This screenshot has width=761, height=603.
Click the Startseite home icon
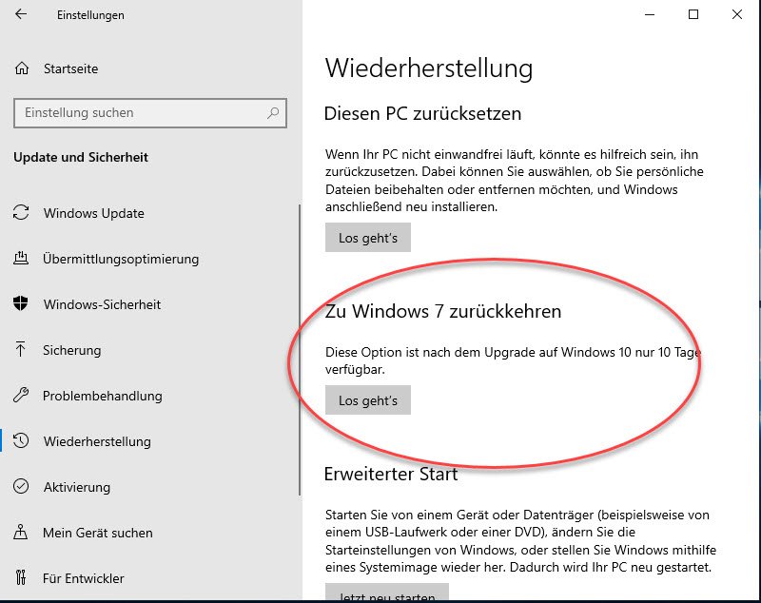pos(22,68)
